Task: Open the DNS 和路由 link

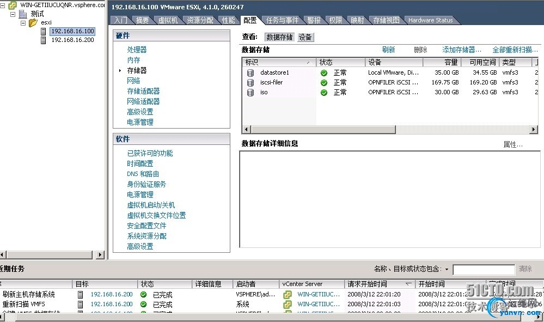Action: (x=143, y=174)
